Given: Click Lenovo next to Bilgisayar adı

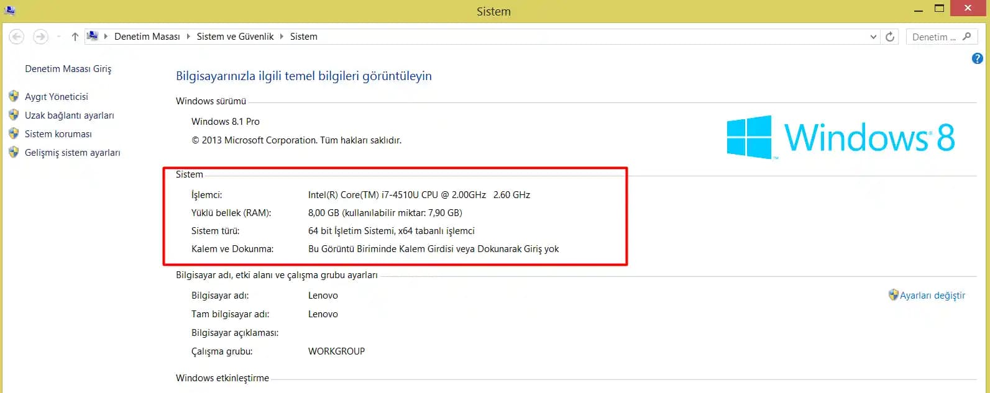Looking at the screenshot, I should [323, 296].
